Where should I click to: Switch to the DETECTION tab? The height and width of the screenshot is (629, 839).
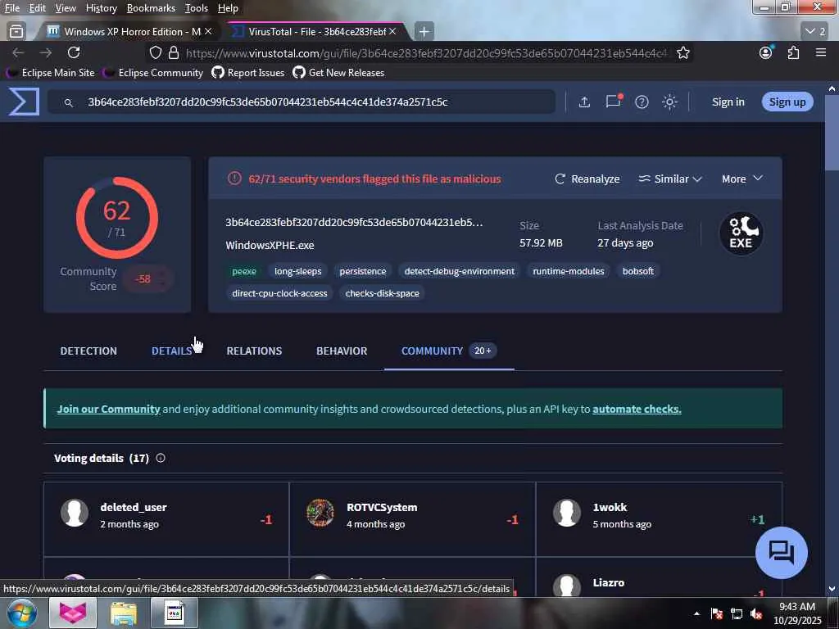[88, 351]
